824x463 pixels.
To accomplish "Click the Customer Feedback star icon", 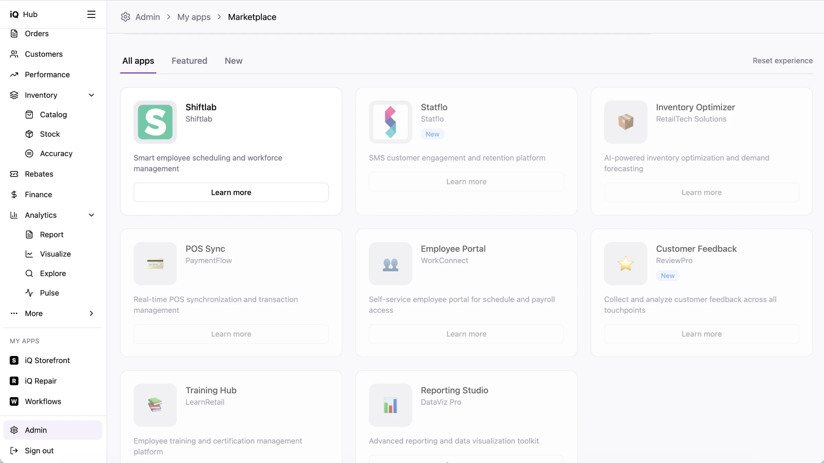I will pyautogui.click(x=626, y=264).
